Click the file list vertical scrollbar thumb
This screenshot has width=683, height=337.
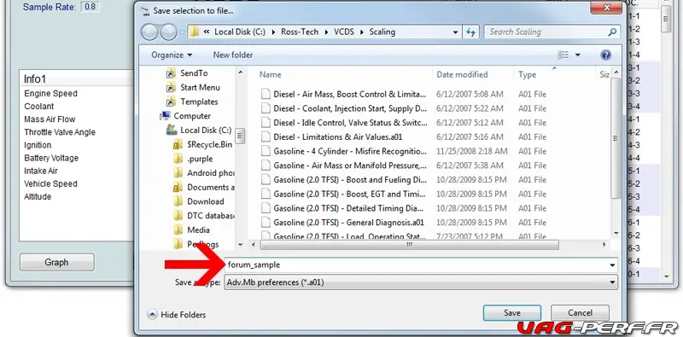[616, 138]
